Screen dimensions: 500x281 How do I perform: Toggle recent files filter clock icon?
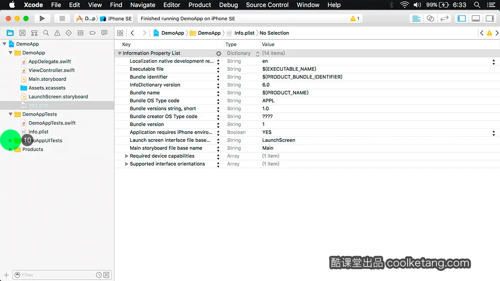(x=99, y=275)
